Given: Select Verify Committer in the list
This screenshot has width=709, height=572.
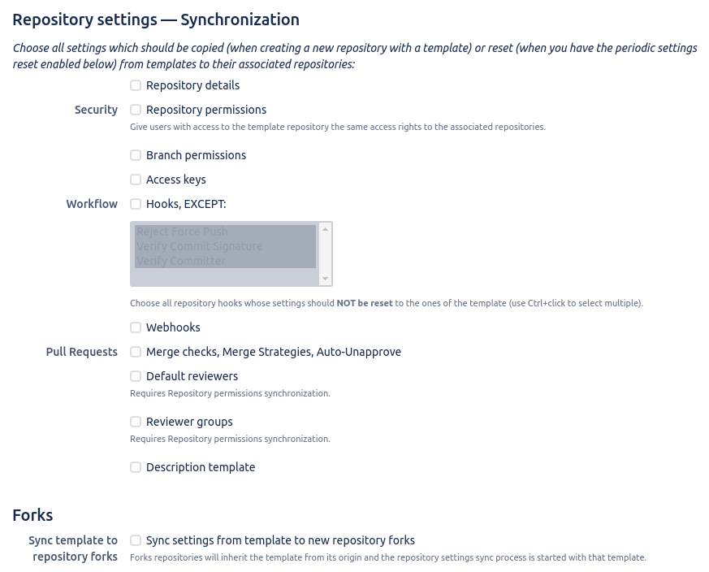Looking at the screenshot, I should (x=180, y=261).
